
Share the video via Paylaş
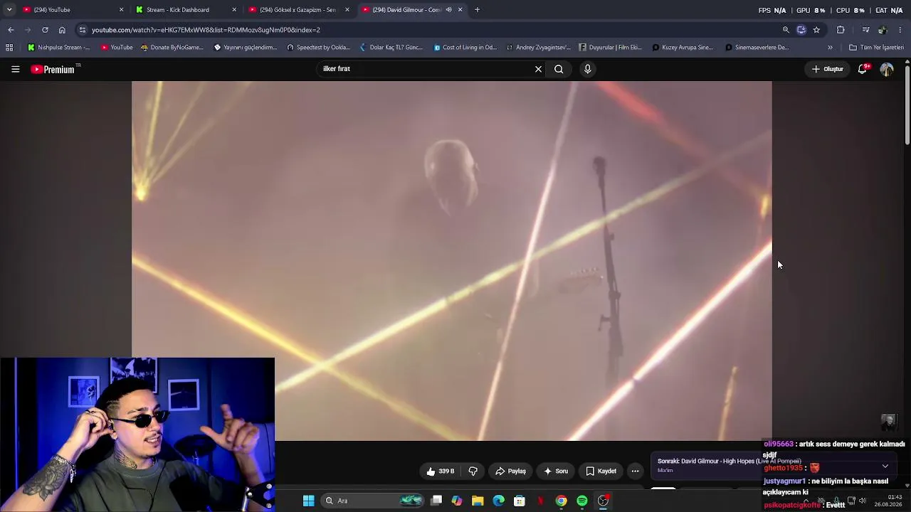pos(510,471)
